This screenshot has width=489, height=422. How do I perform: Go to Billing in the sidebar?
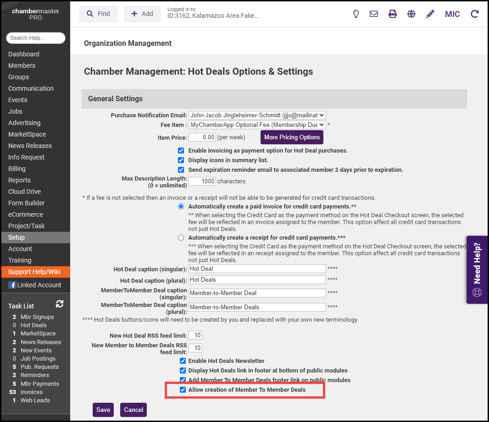[x=17, y=169]
